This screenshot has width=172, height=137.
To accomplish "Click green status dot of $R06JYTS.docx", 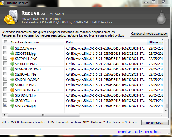I will click(x=12, y=100).
